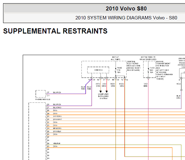The width and height of the screenshot is (185, 160).
Task: Click 'CENTRAL ELECTRONIC MODULE (CEM)' description
Action: click(x=134, y=66)
